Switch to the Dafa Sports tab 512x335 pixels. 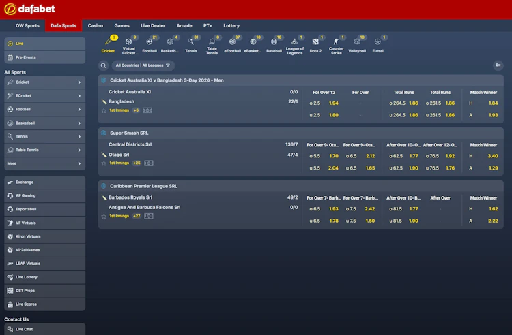[63, 25]
